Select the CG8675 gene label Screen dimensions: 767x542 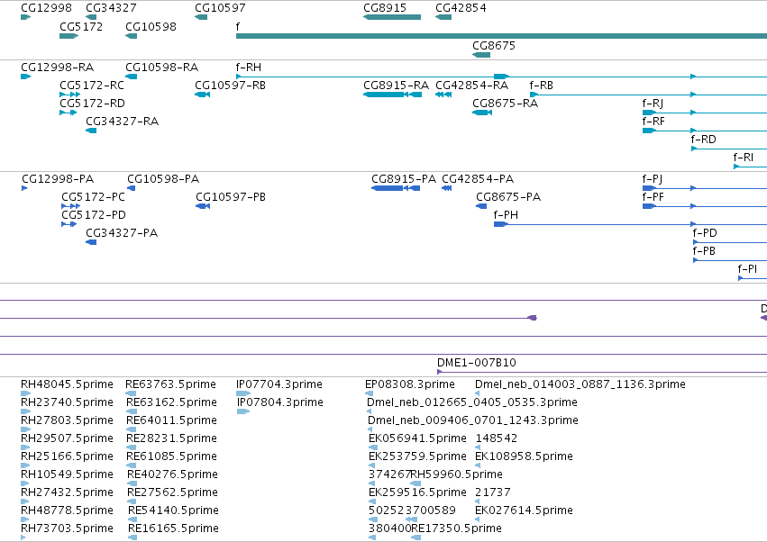pyautogui.click(x=494, y=45)
